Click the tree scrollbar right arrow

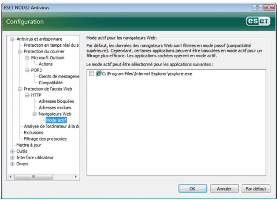point(76,177)
